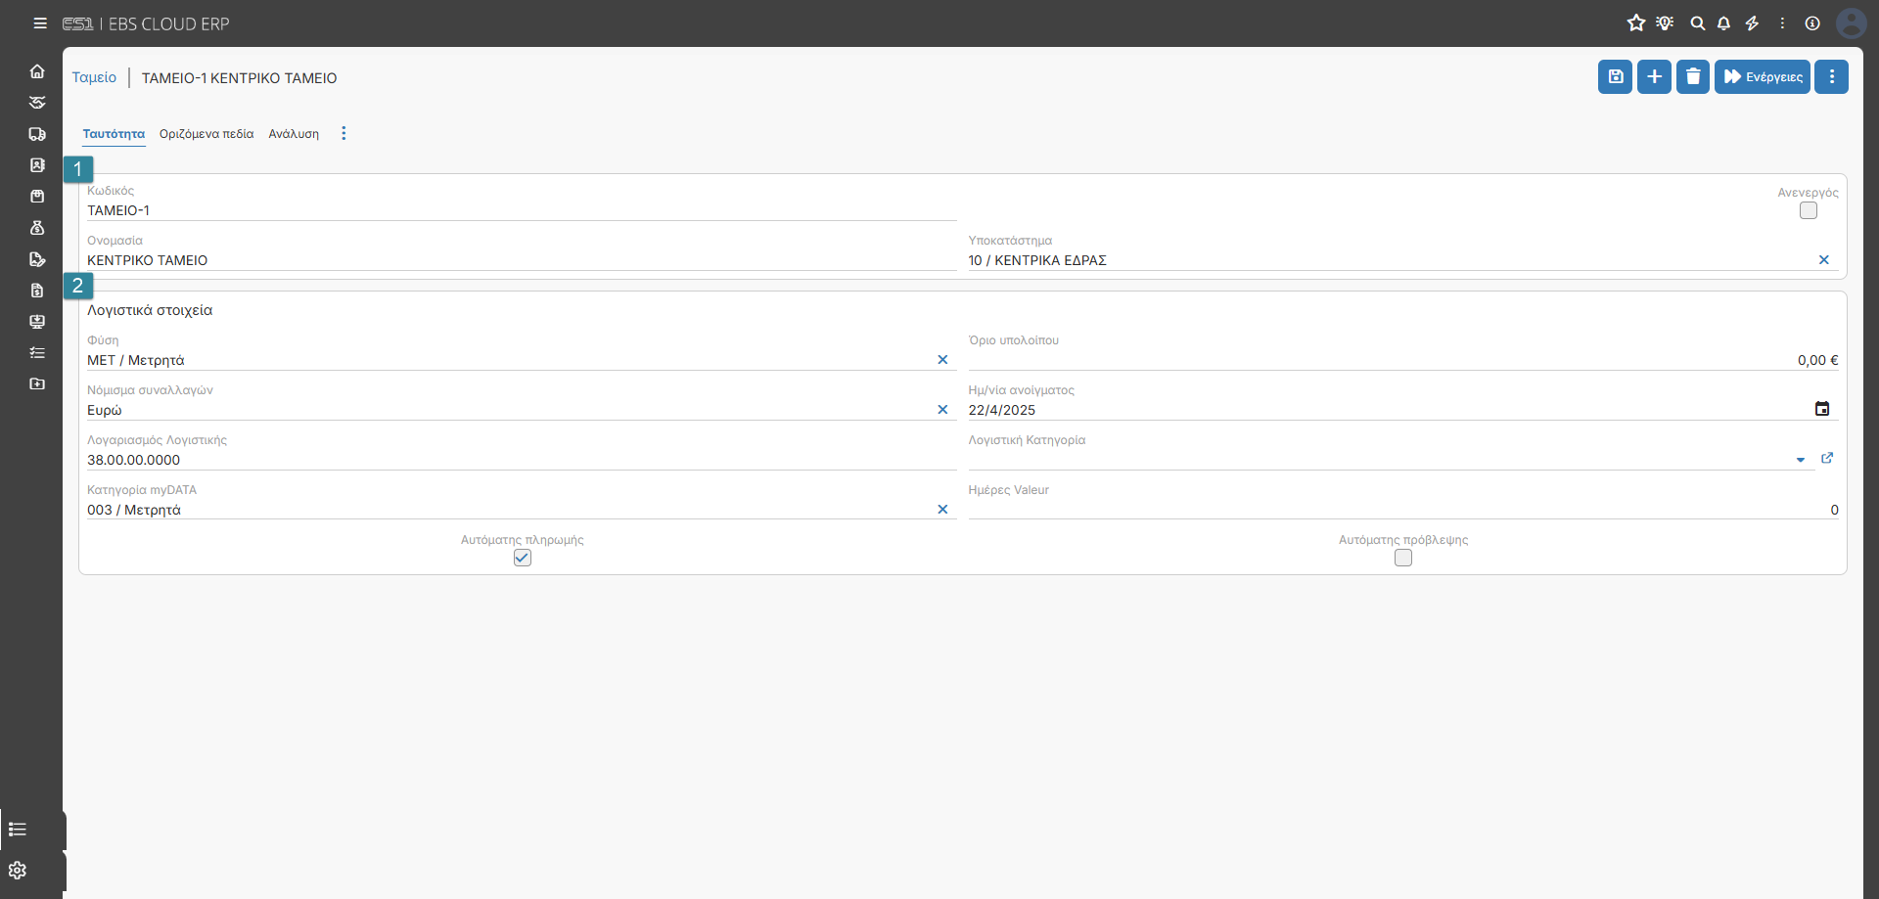Save the record with the floppy disk button
Screen dimensions: 1879x899
coord(1616,77)
